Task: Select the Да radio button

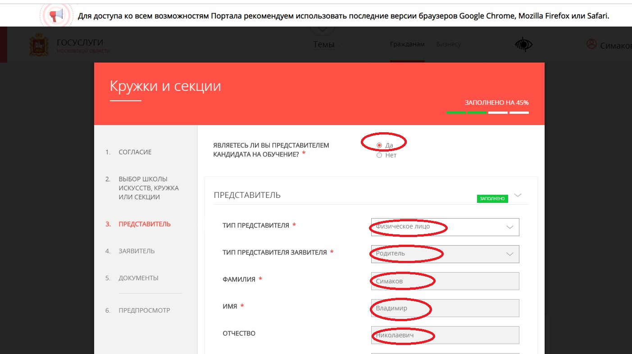Action: pos(379,145)
